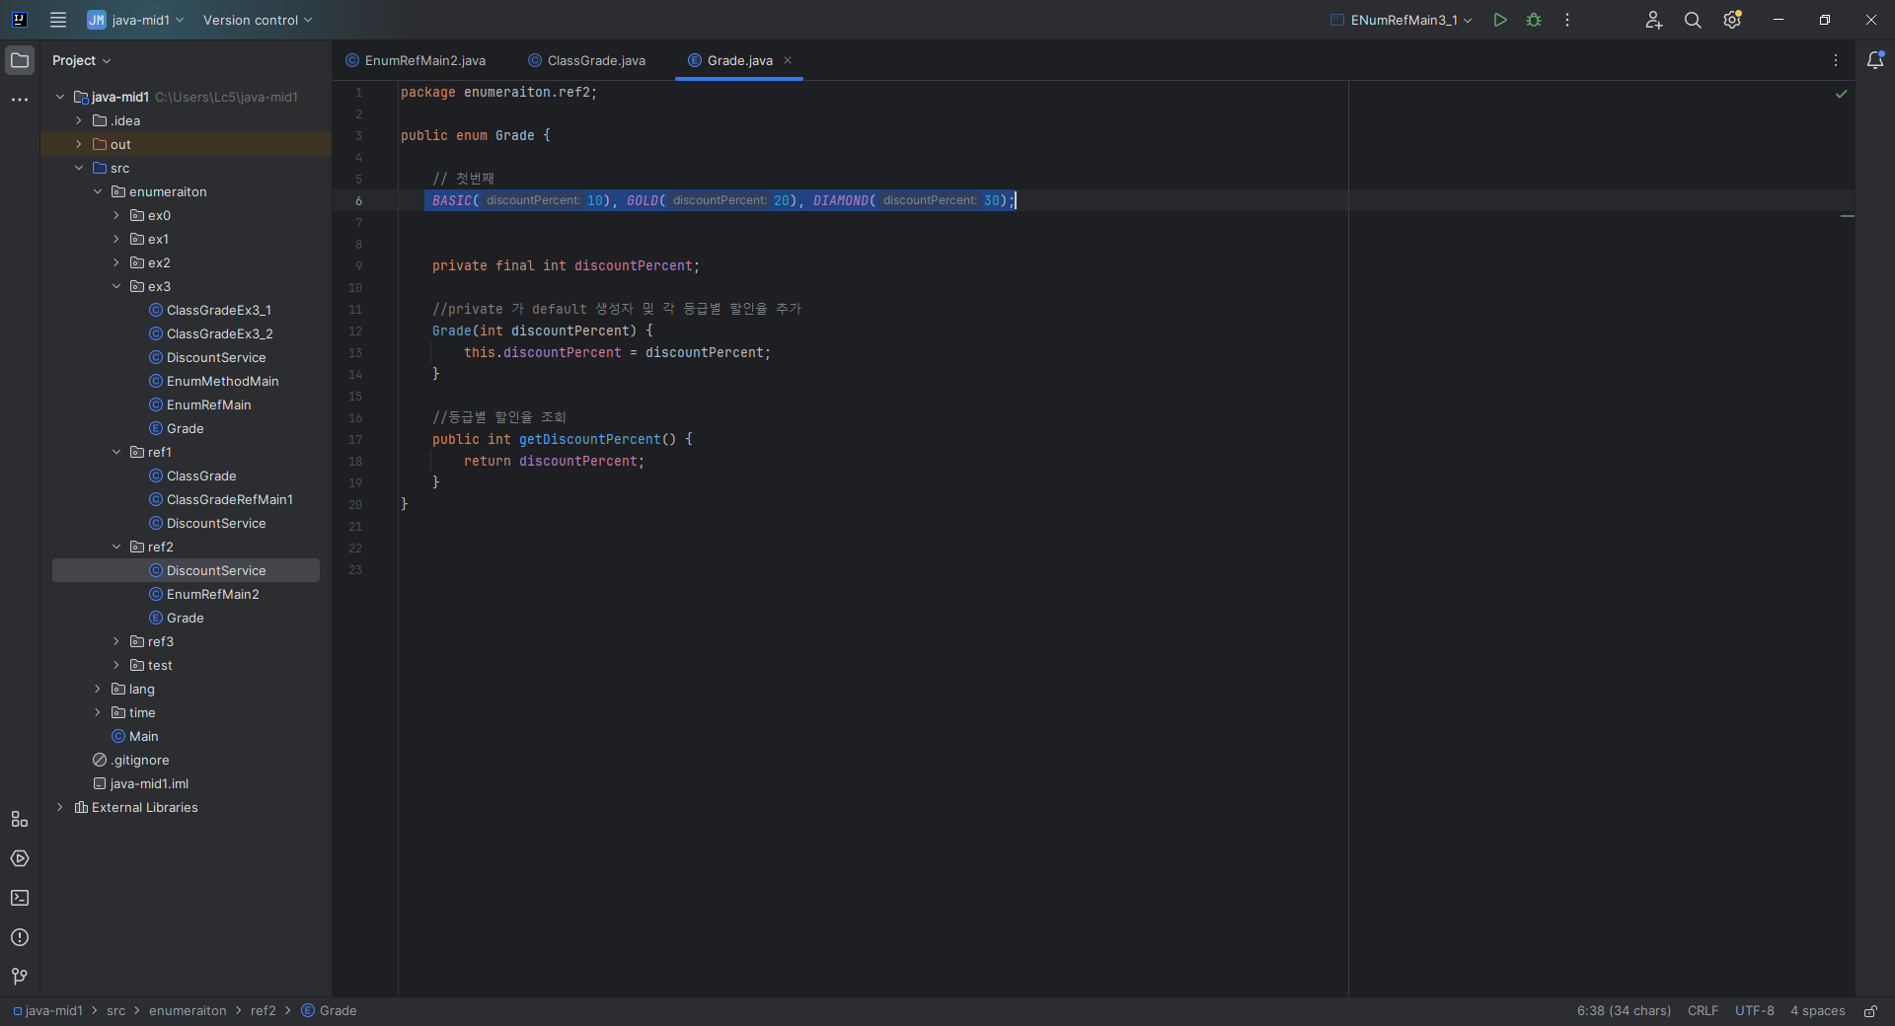Expand the ref3 package
The height and width of the screenshot is (1026, 1895).
[x=116, y=641]
